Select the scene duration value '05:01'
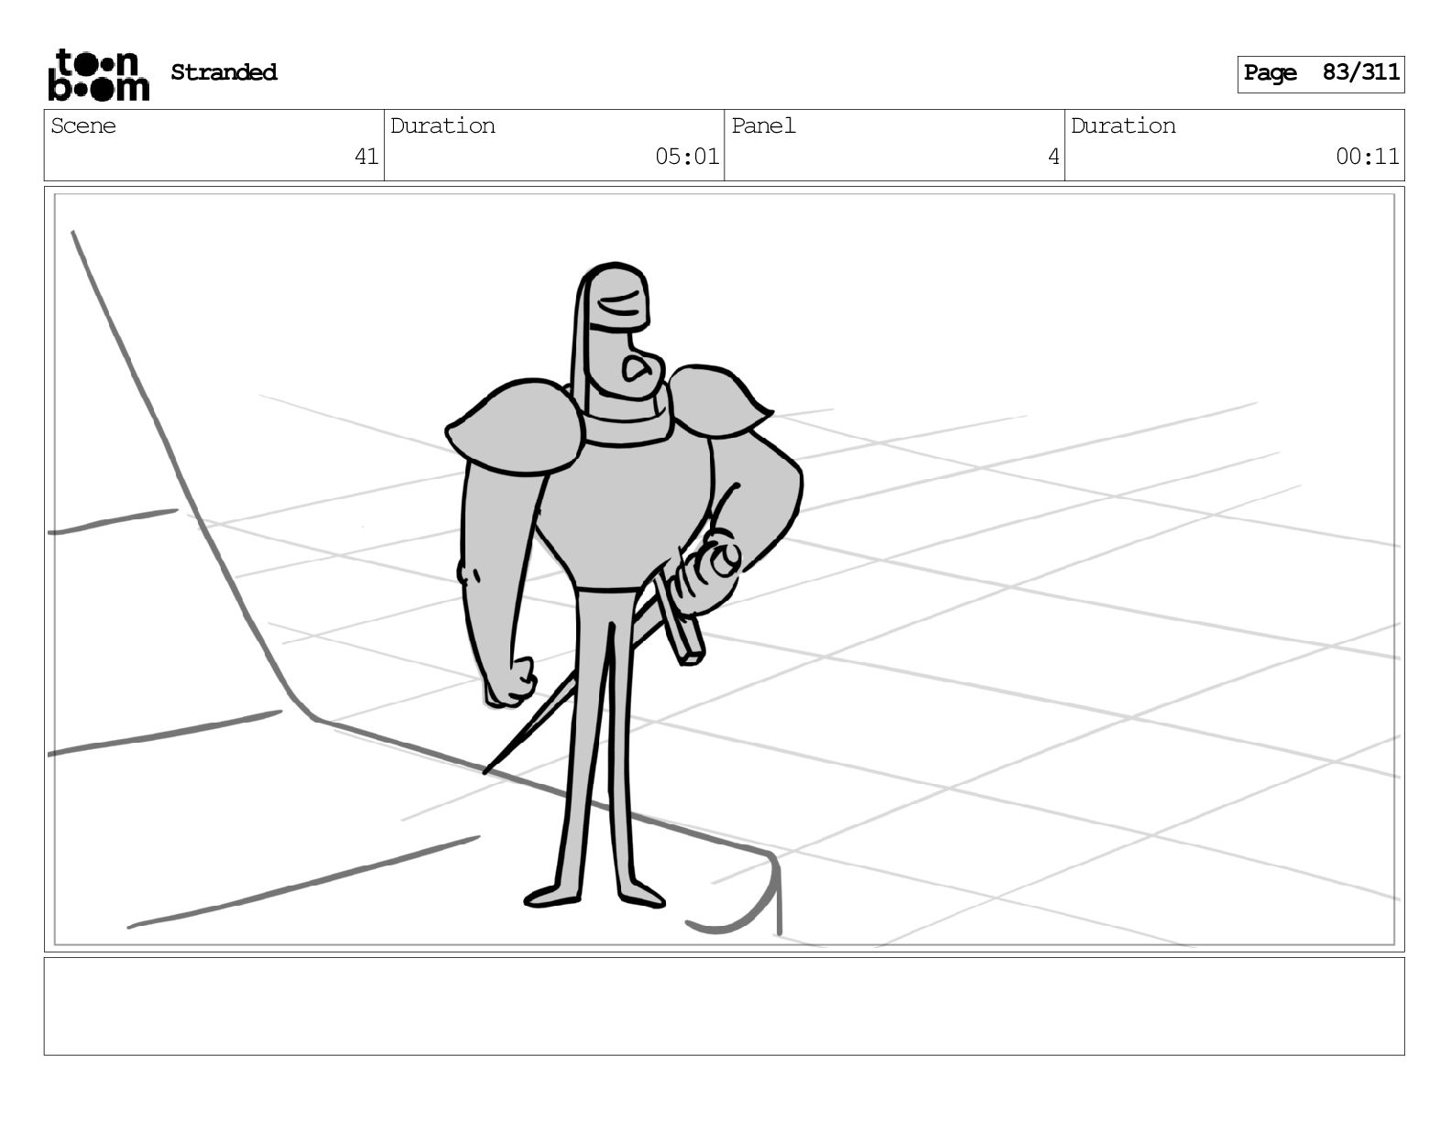Screen dimensions: 1451x1121 click(687, 157)
